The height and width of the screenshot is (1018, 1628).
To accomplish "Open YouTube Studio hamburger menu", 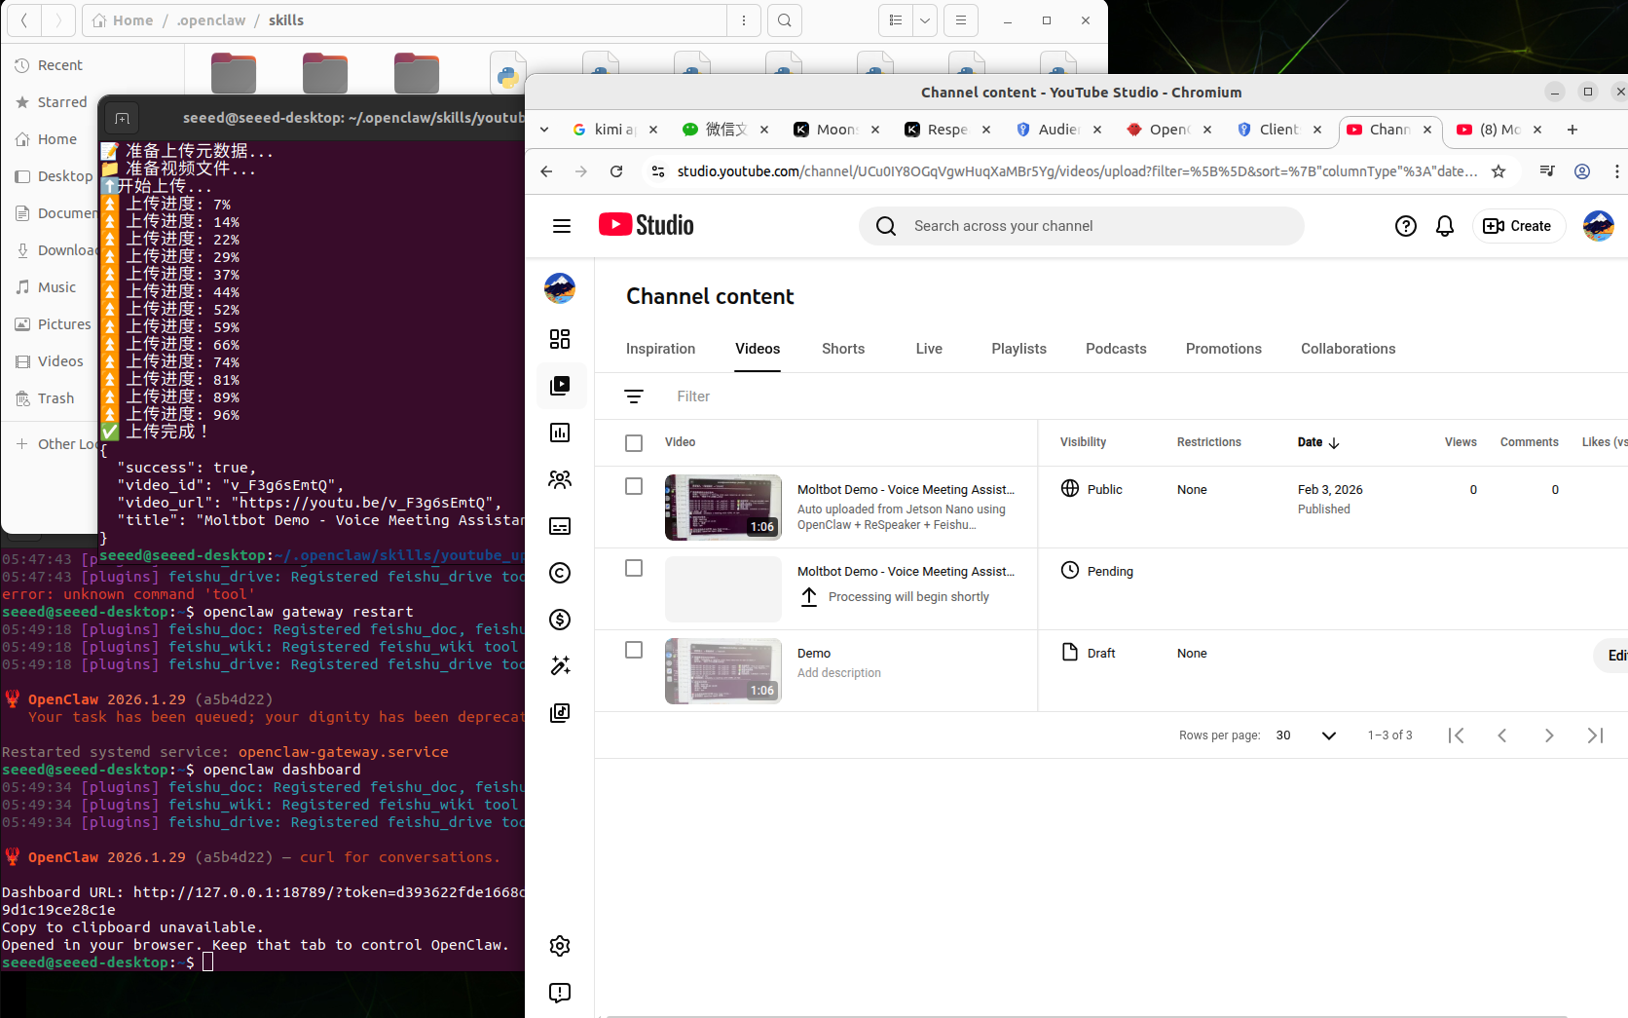I will click(x=562, y=226).
